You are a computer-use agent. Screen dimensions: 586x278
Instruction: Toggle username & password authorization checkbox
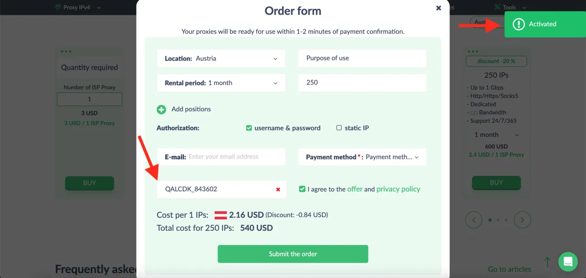249,128
